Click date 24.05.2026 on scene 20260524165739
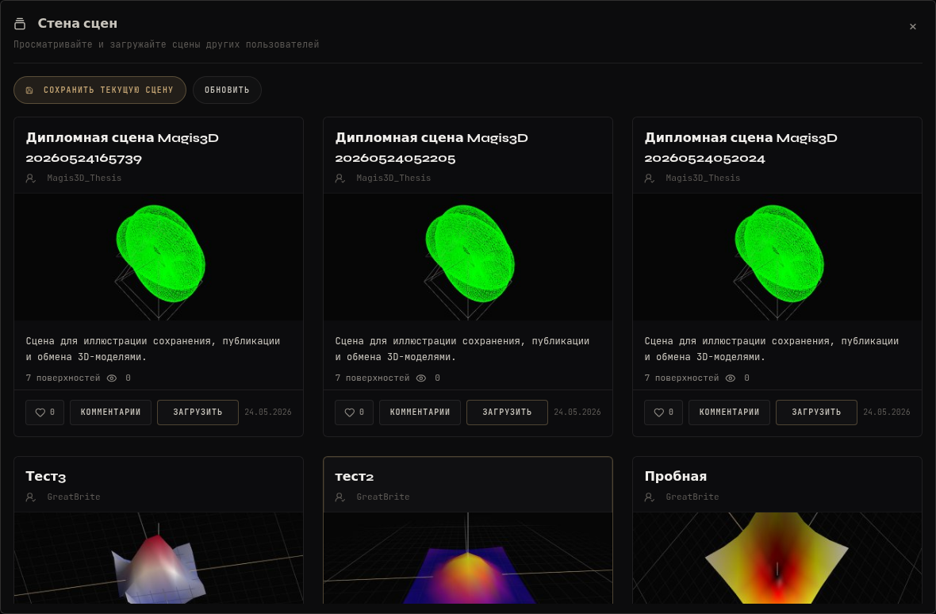 (268, 413)
